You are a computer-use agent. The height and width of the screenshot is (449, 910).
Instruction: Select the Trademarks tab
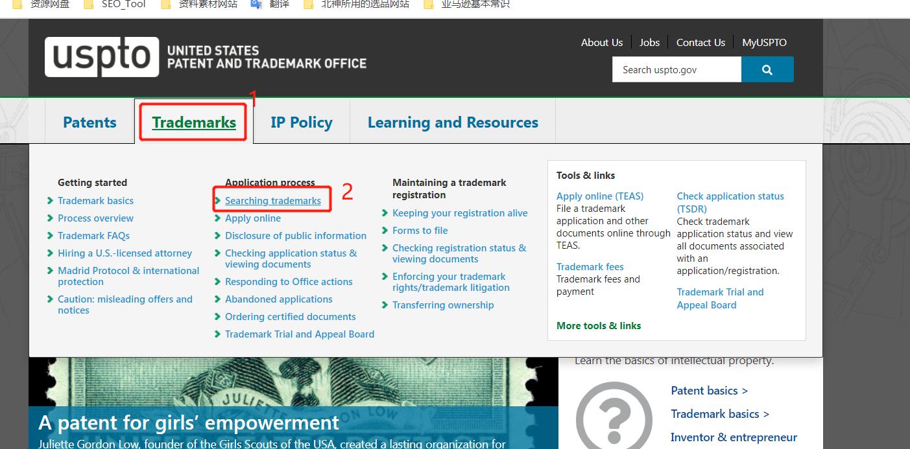coord(194,122)
